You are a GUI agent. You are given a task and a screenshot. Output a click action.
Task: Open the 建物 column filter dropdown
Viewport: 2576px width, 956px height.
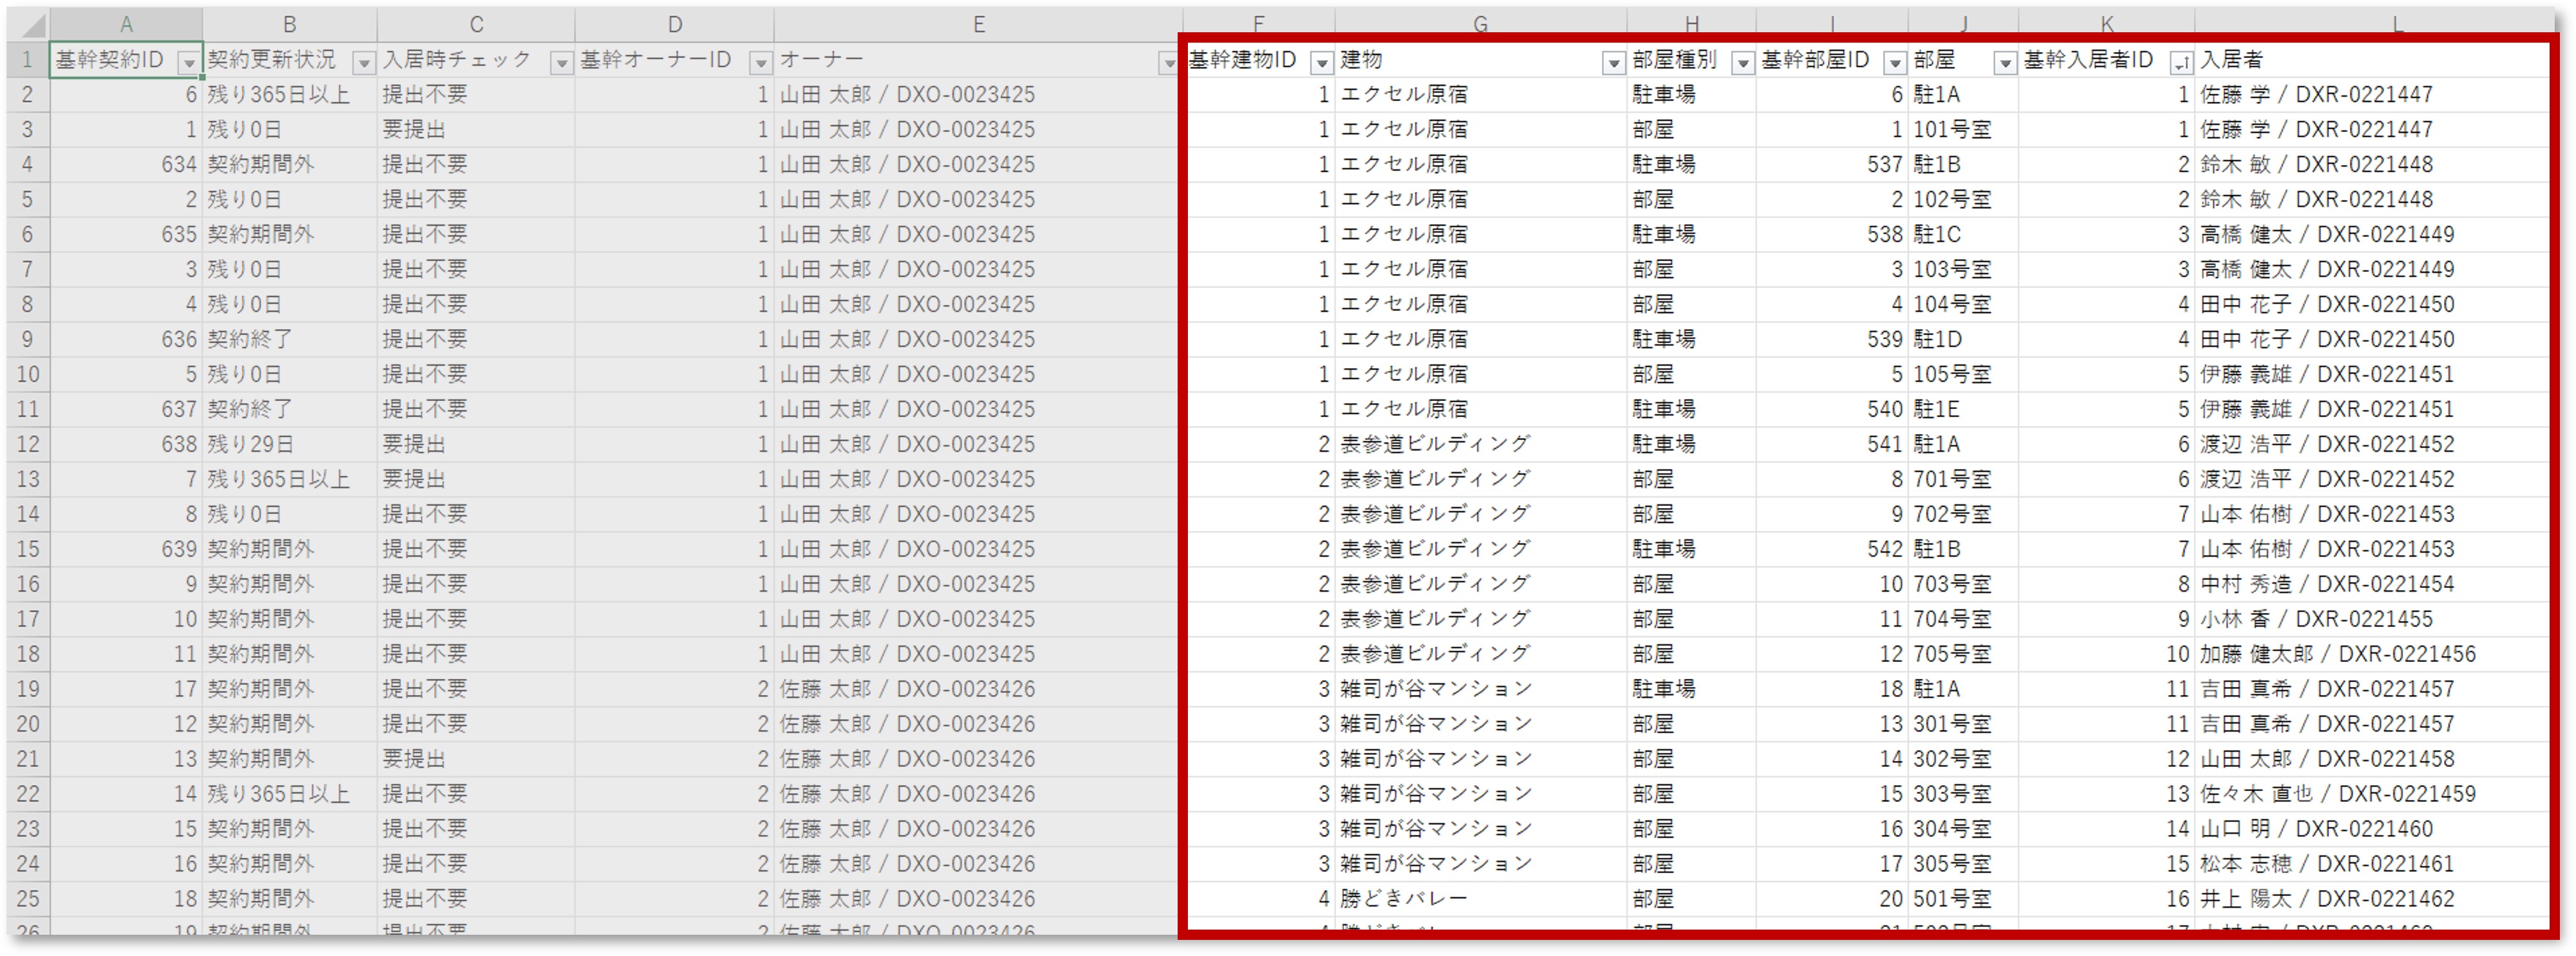[1613, 61]
